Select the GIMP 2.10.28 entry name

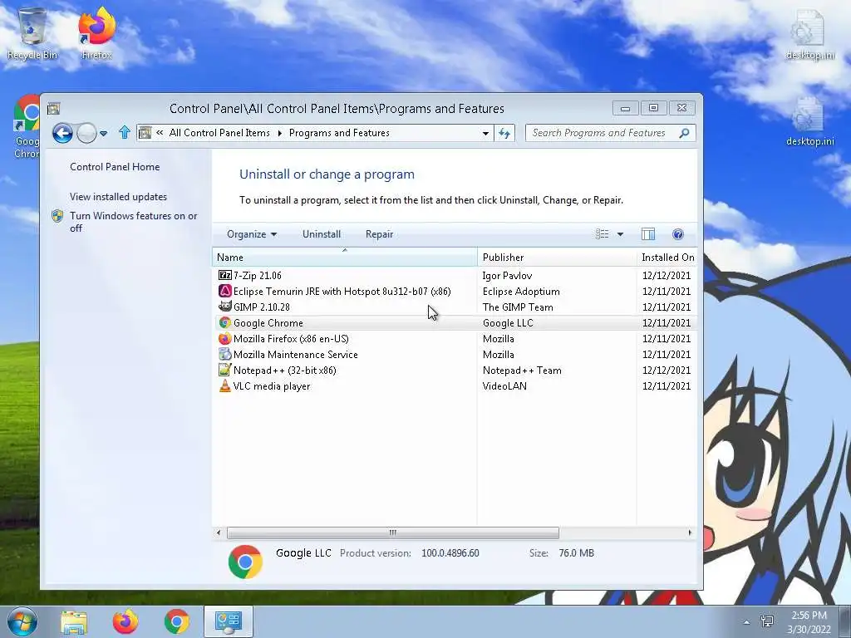(262, 307)
